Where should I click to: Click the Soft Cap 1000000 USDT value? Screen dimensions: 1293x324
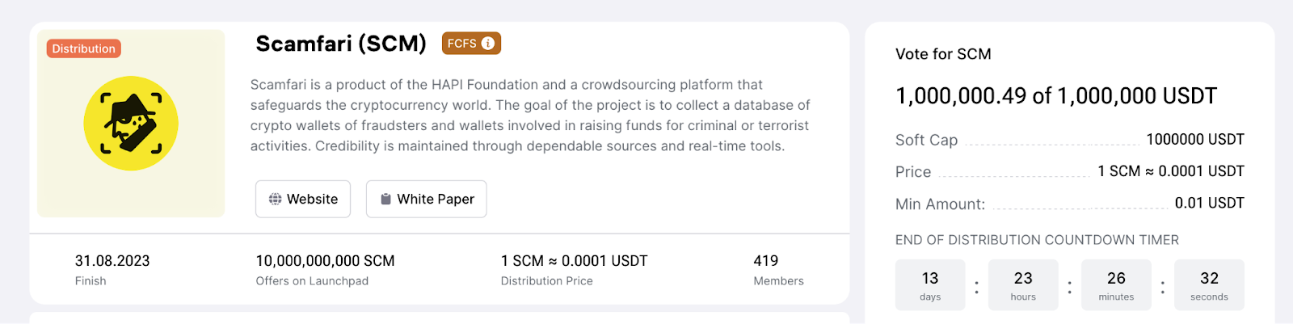click(1194, 140)
